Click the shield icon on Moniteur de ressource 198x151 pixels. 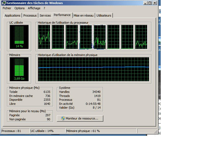coord(63,118)
